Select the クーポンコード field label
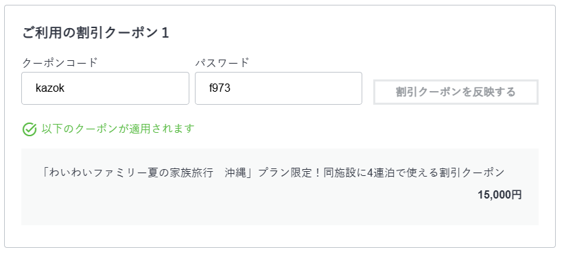This screenshot has width=564, height=254. (60, 62)
